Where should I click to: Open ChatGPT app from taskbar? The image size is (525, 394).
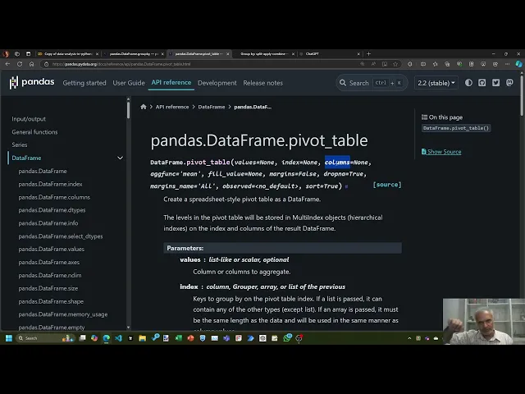(262, 338)
